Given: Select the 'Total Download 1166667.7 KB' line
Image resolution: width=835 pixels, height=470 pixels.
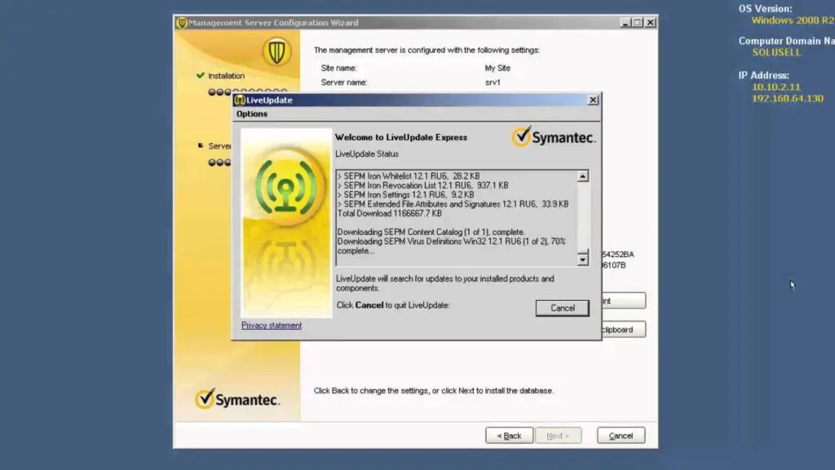Looking at the screenshot, I should pos(390,214).
